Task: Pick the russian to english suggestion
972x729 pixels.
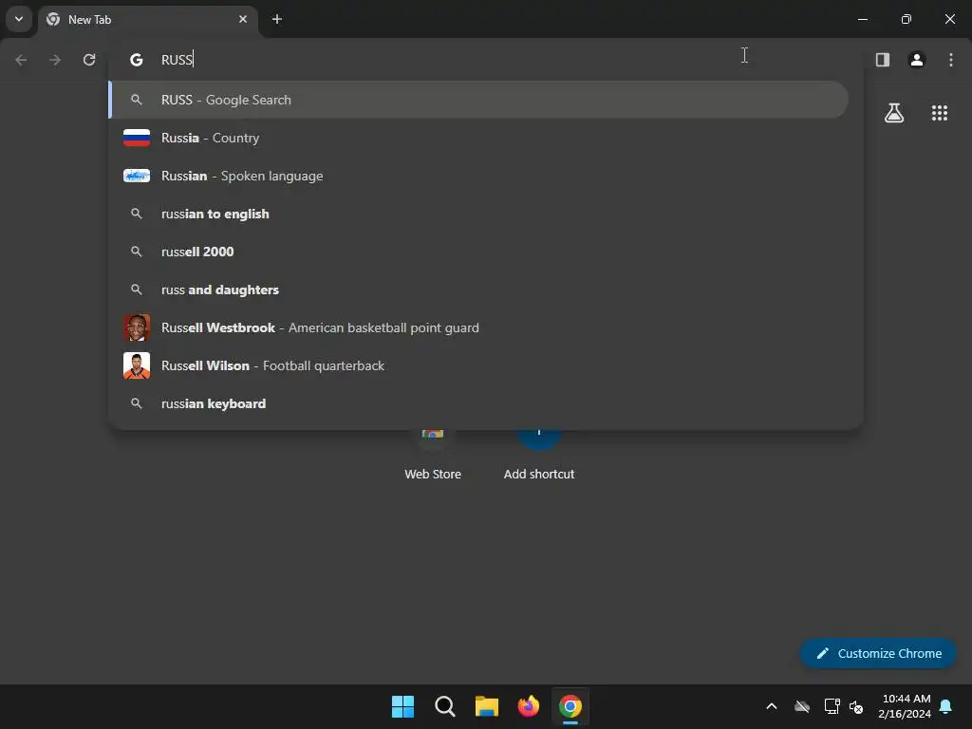Action: point(478,214)
